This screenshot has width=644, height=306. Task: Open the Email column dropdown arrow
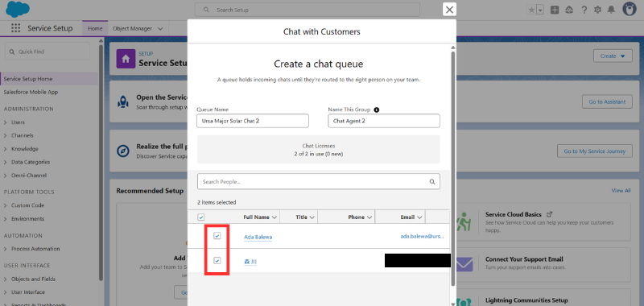tap(419, 217)
